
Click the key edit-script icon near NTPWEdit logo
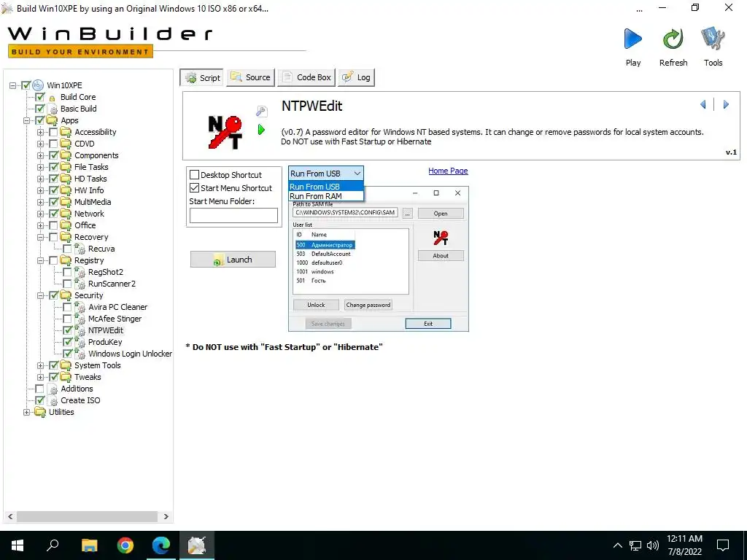tap(261, 112)
